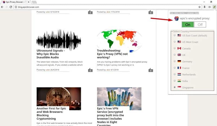Open the Ultrasound Signals article title
Screen dimensions: 217x126
[x=51, y=54]
